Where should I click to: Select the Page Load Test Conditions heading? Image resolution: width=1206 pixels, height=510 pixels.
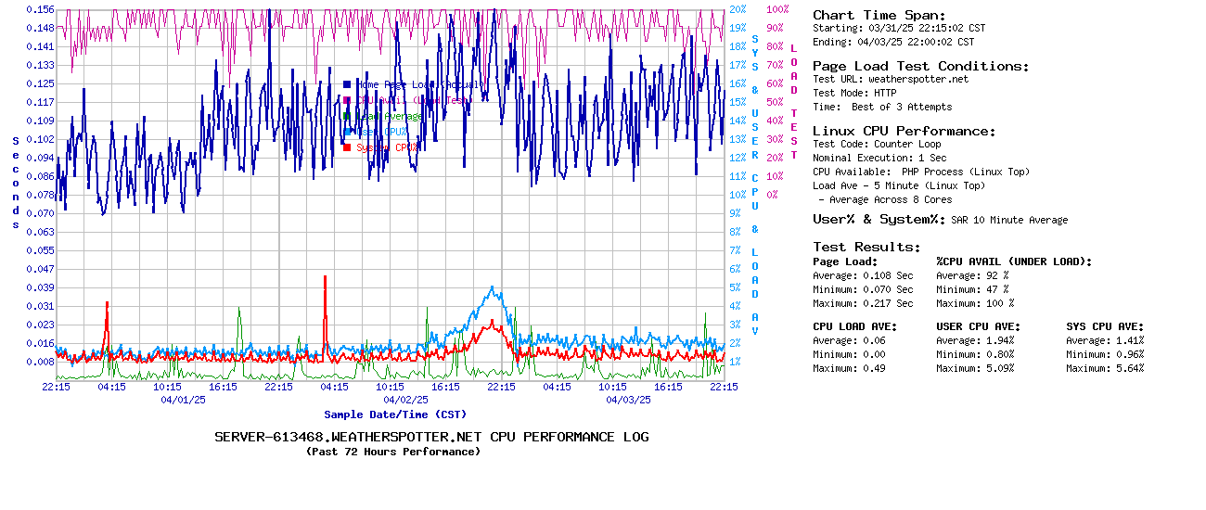tap(920, 66)
